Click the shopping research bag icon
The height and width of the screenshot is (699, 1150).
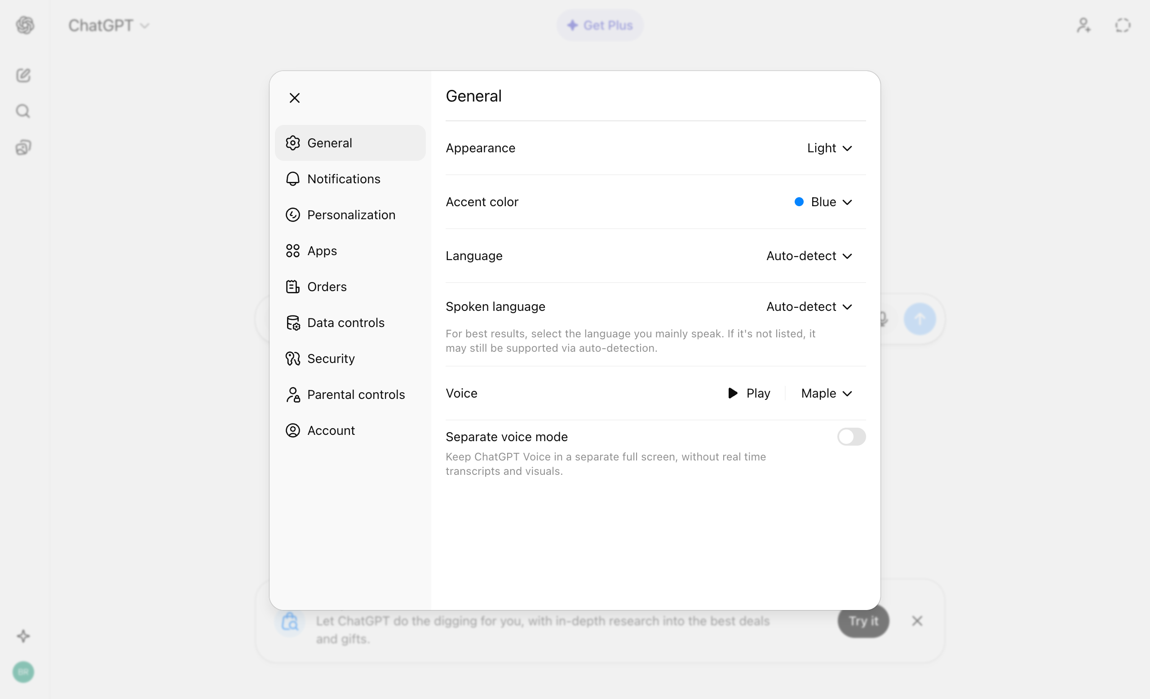point(290,622)
